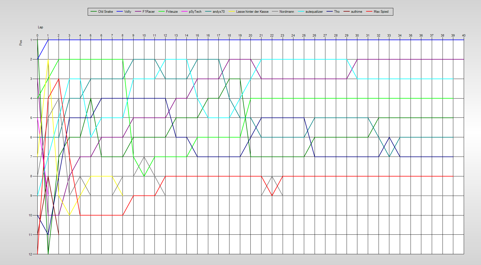Click lap 20 on the top axis

[x=250, y=35]
